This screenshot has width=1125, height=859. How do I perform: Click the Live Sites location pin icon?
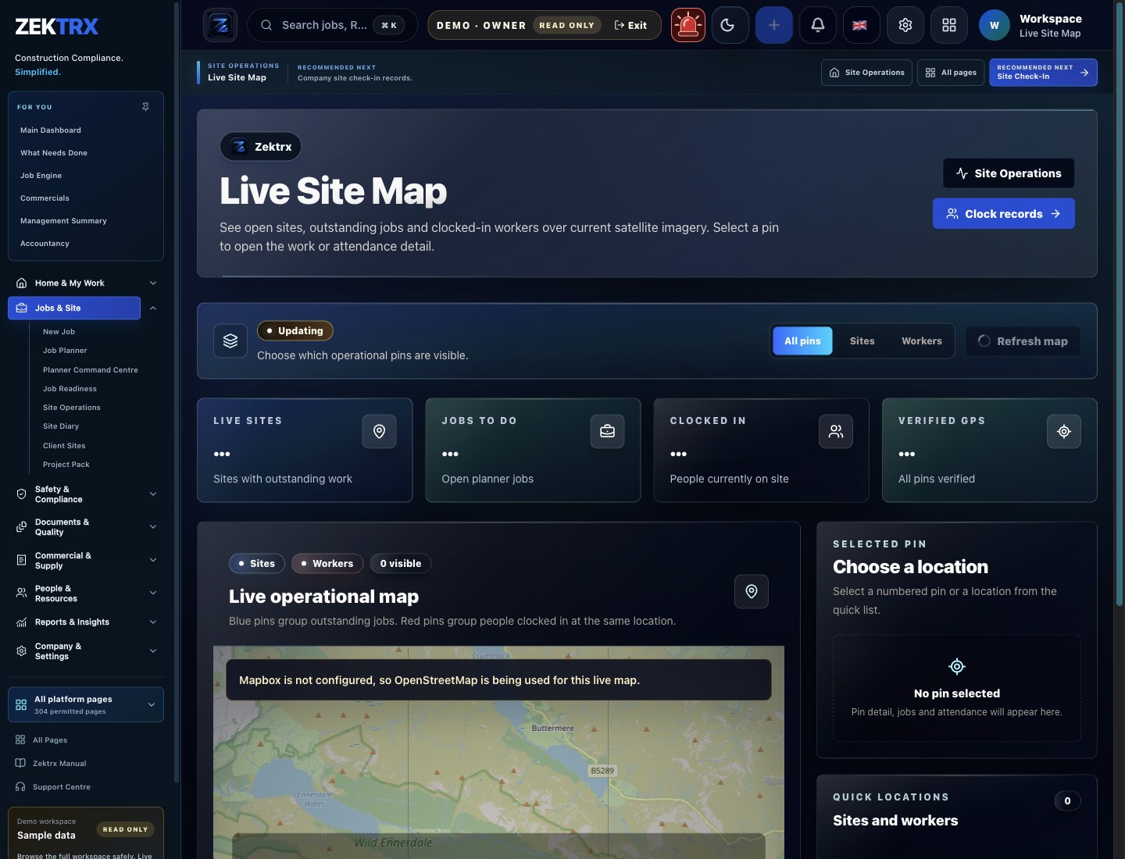coord(379,431)
